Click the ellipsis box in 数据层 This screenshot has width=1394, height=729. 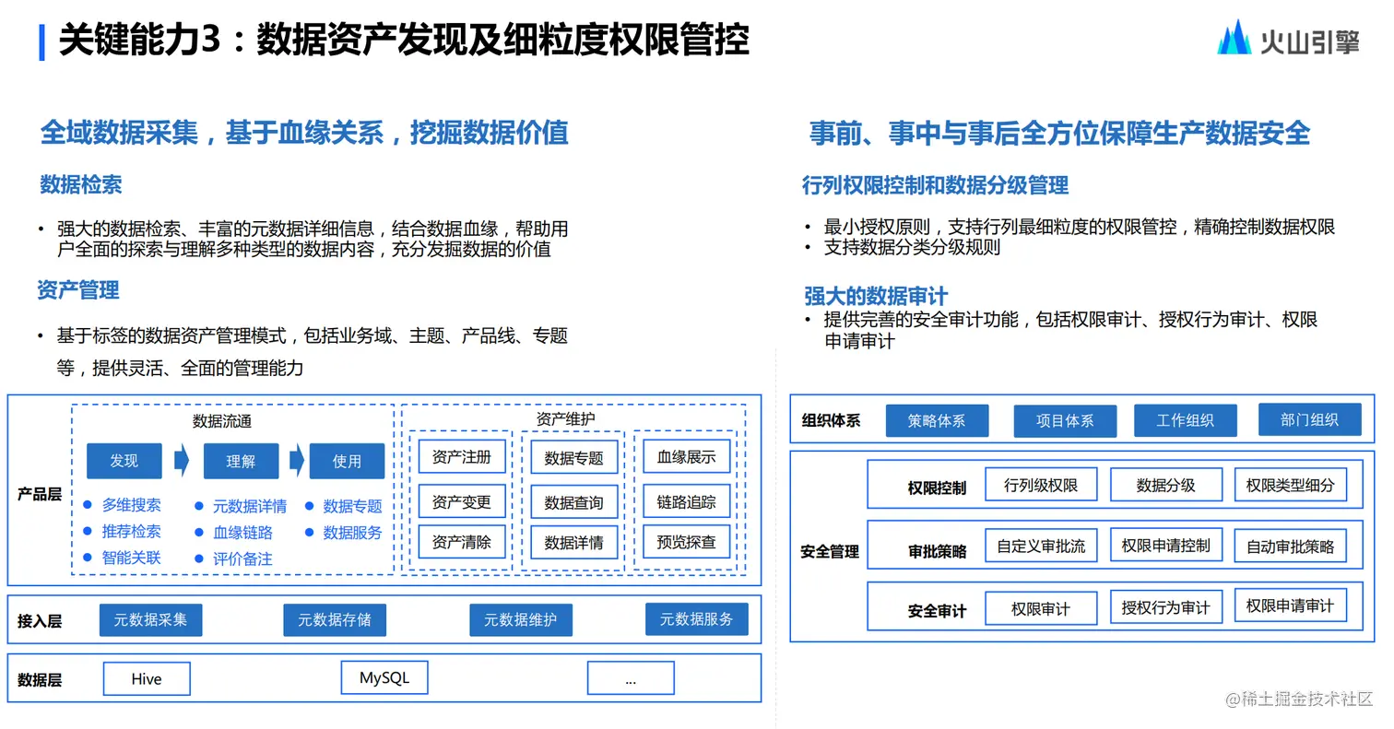click(631, 679)
